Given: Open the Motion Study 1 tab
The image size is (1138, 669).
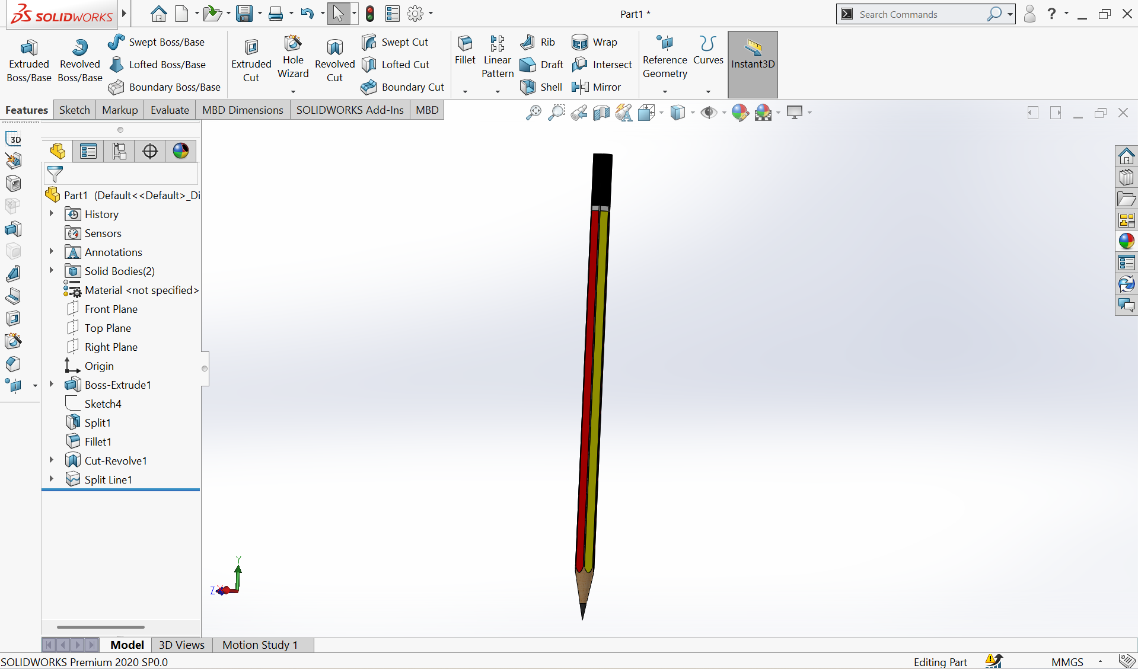Looking at the screenshot, I should click(260, 645).
